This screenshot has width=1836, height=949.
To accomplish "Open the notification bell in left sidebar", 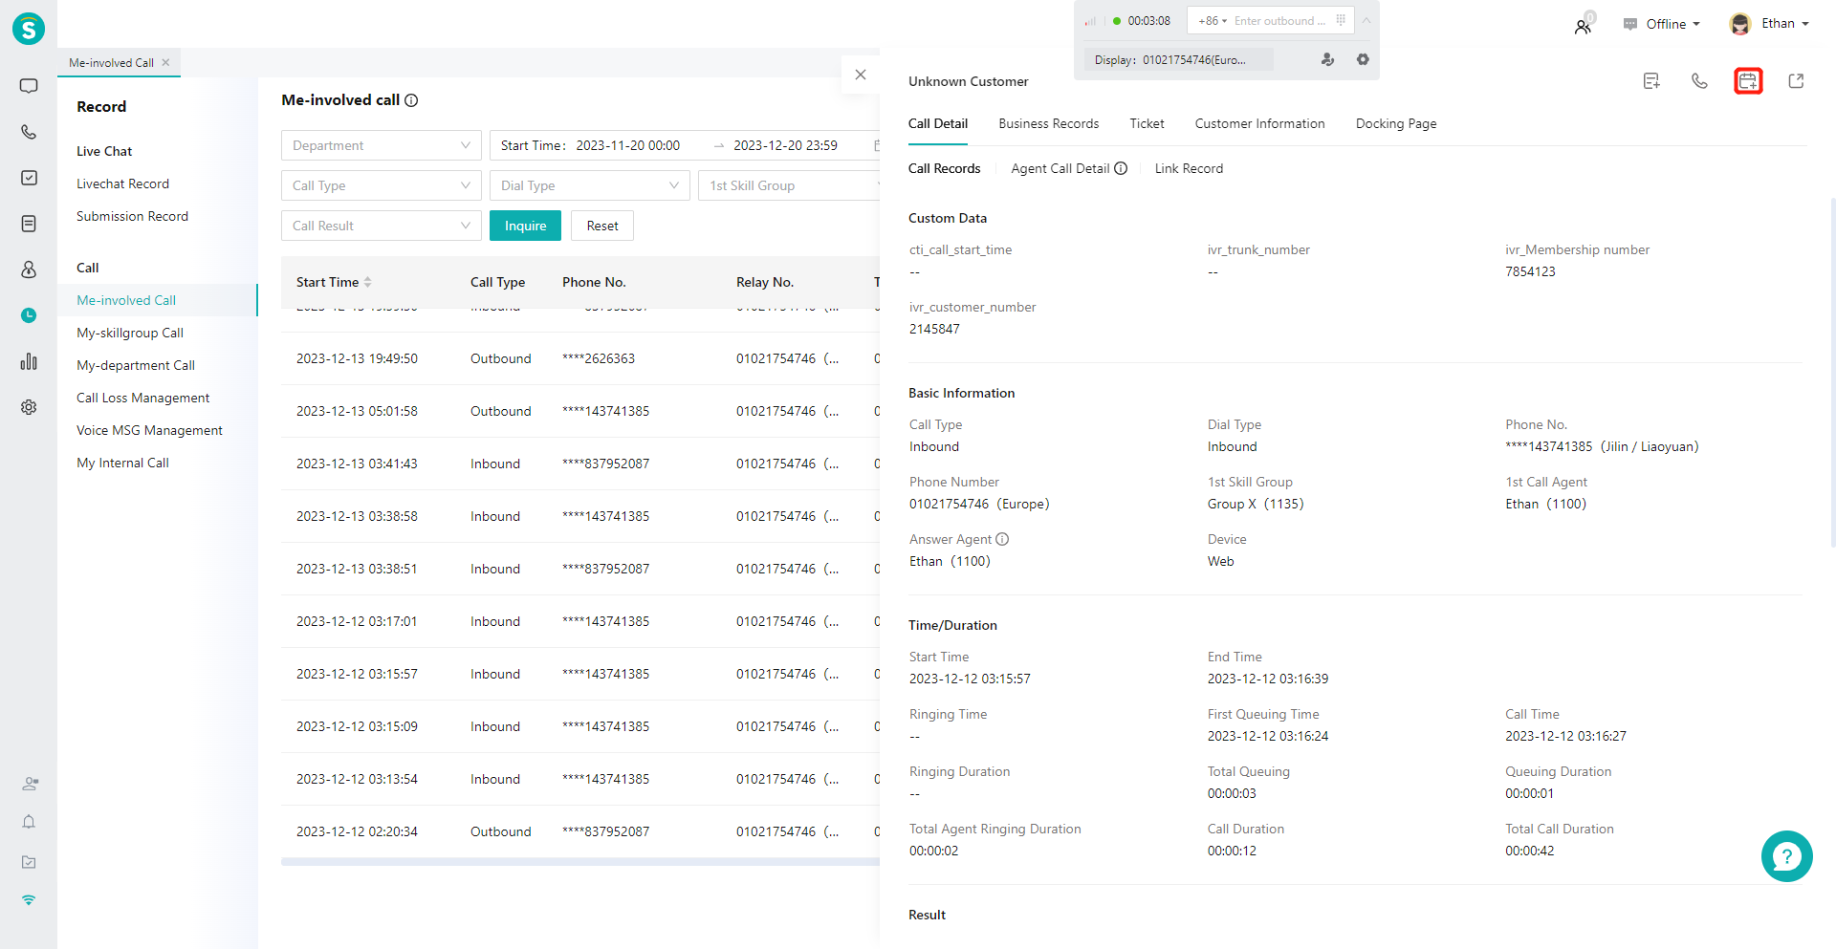I will (x=29, y=822).
